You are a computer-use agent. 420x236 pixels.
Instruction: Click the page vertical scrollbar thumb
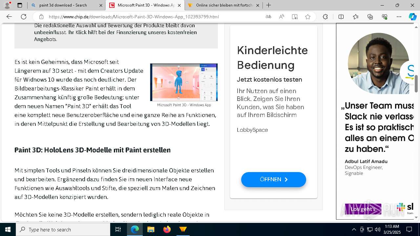click(416, 84)
